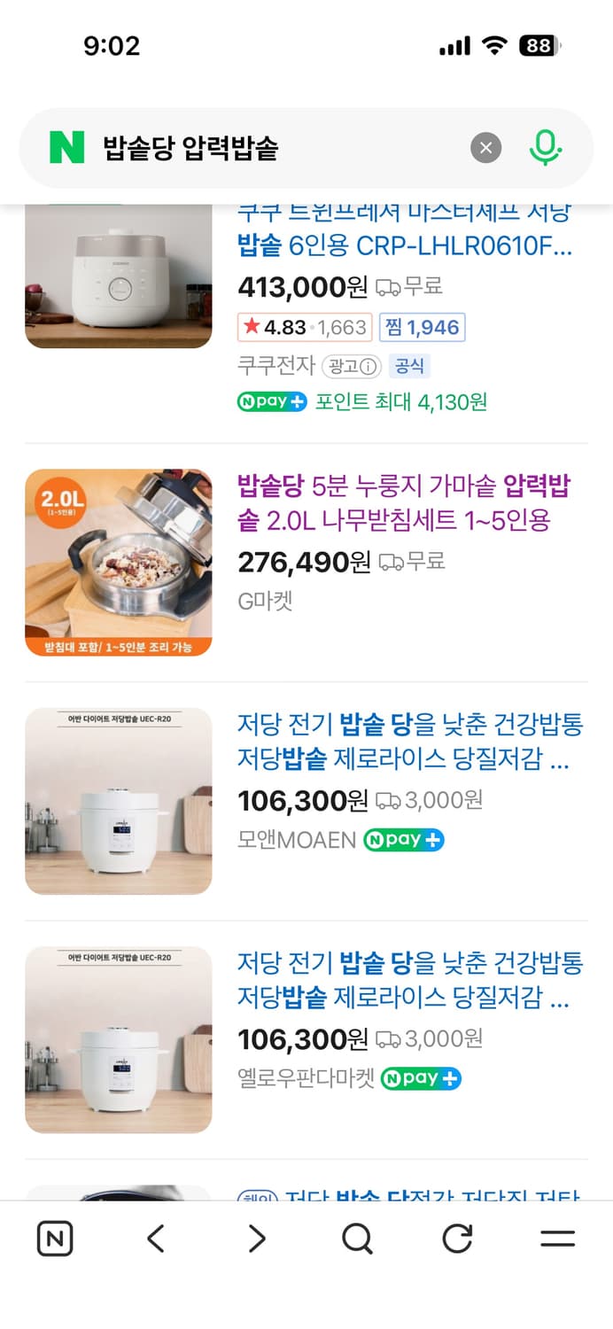613x1329 pixels.
Task: Tap the search input field to edit query
Action: tap(266, 148)
